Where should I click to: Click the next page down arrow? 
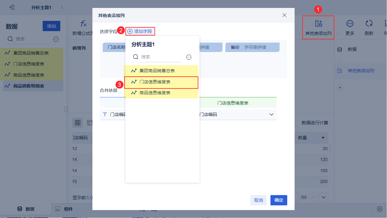[x=324, y=197]
